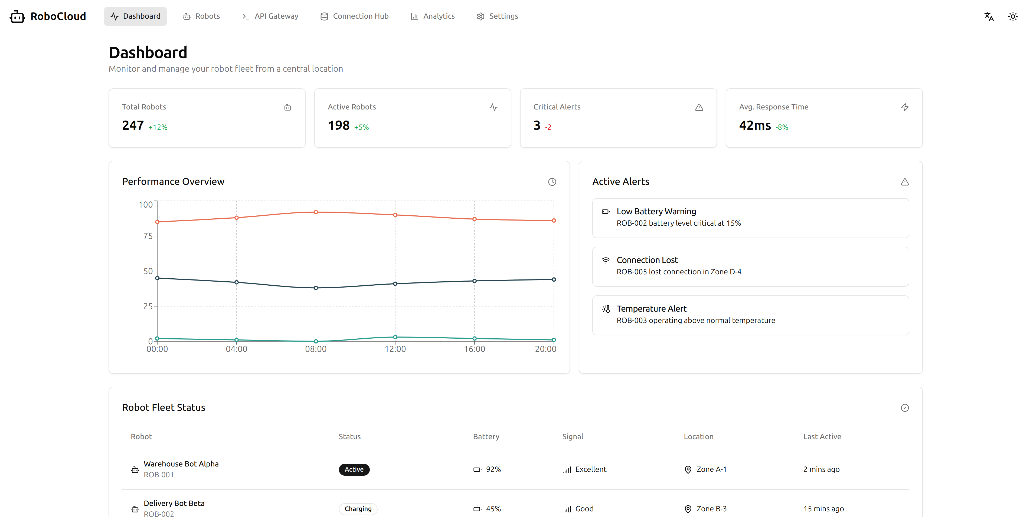
Task: Select the Low Battery Warning alert
Action: click(x=750, y=218)
